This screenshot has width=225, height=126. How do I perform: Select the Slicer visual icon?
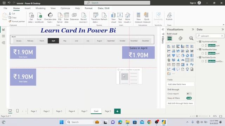[x=173, y=64]
